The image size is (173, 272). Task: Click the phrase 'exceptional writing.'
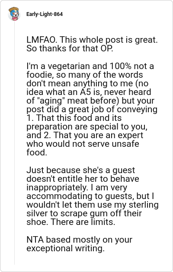tap(65, 248)
